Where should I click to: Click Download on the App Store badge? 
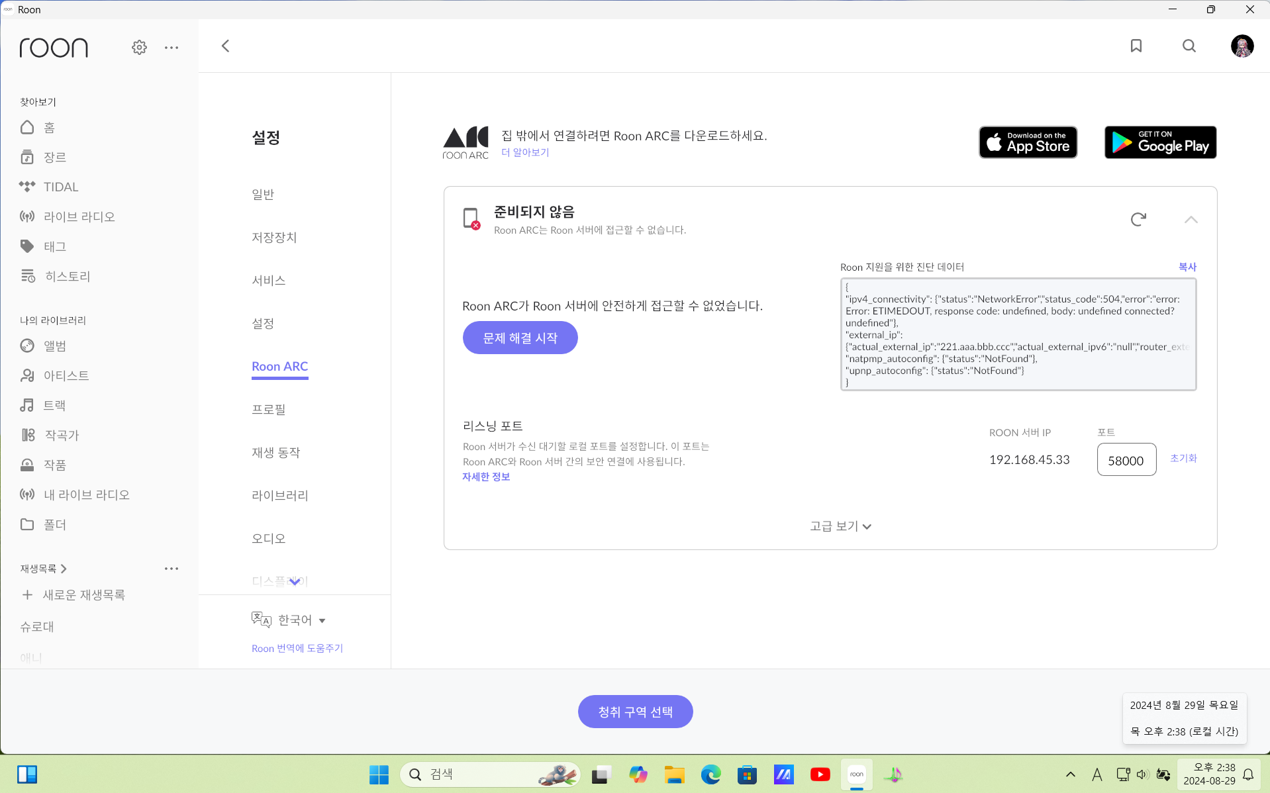1028,142
